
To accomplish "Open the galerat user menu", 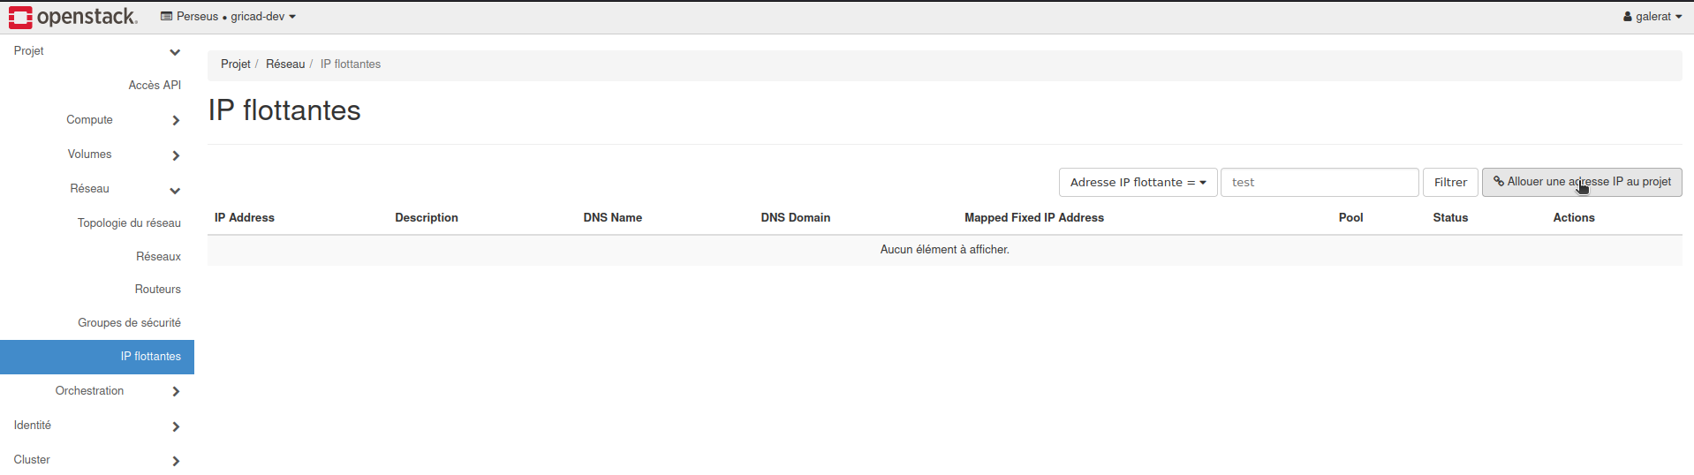I will pos(1652,17).
